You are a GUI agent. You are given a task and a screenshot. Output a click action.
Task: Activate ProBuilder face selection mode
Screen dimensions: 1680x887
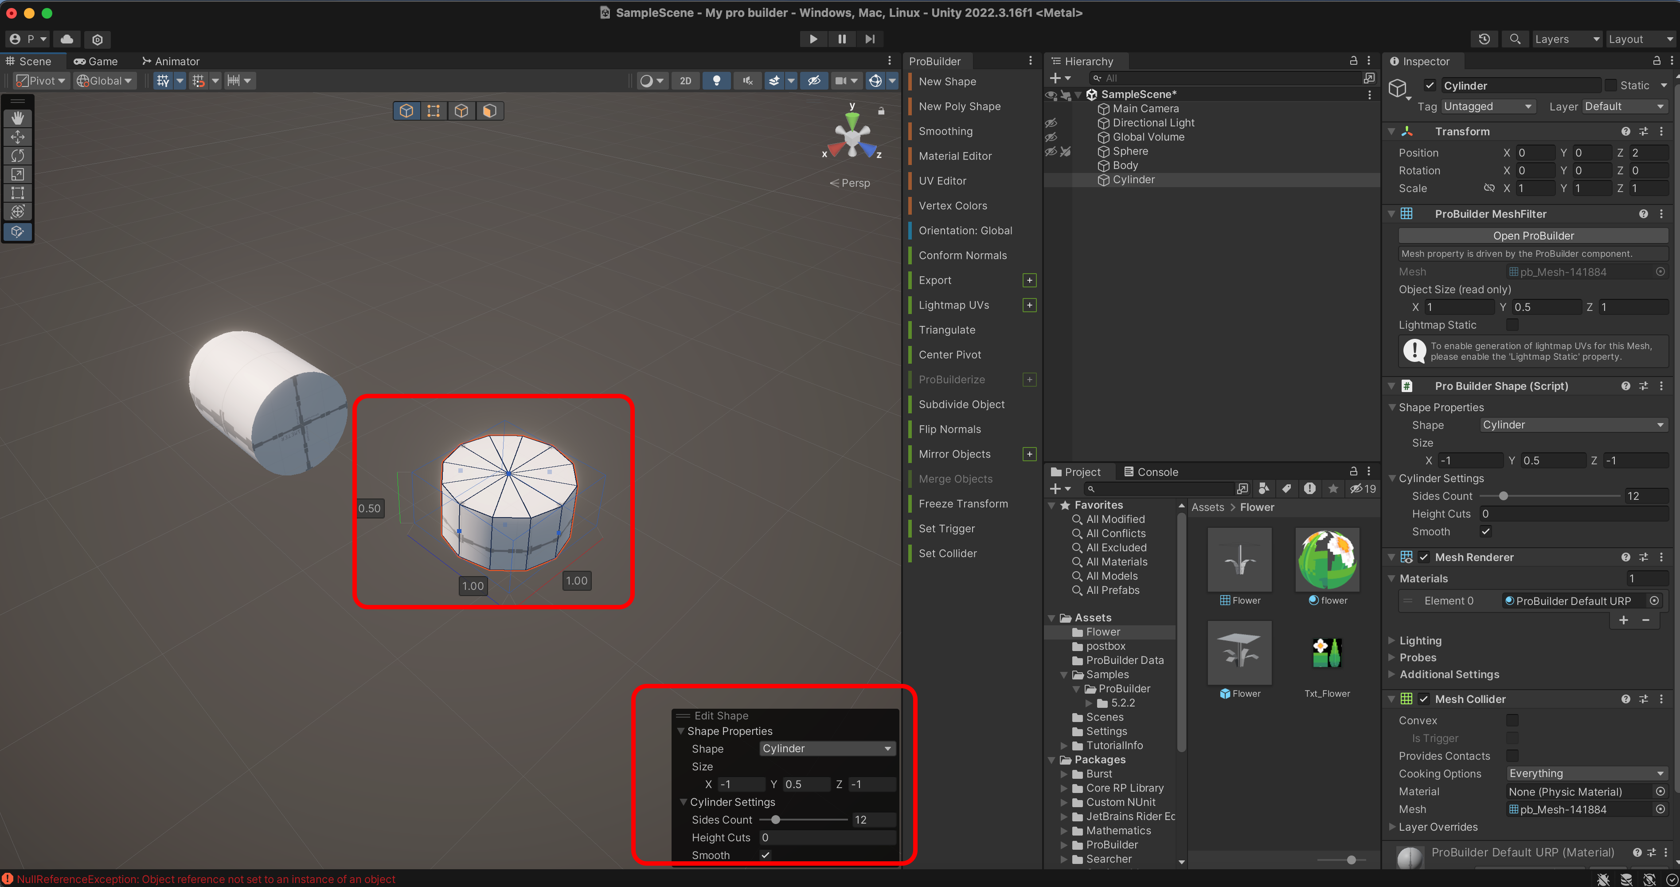click(x=489, y=111)
